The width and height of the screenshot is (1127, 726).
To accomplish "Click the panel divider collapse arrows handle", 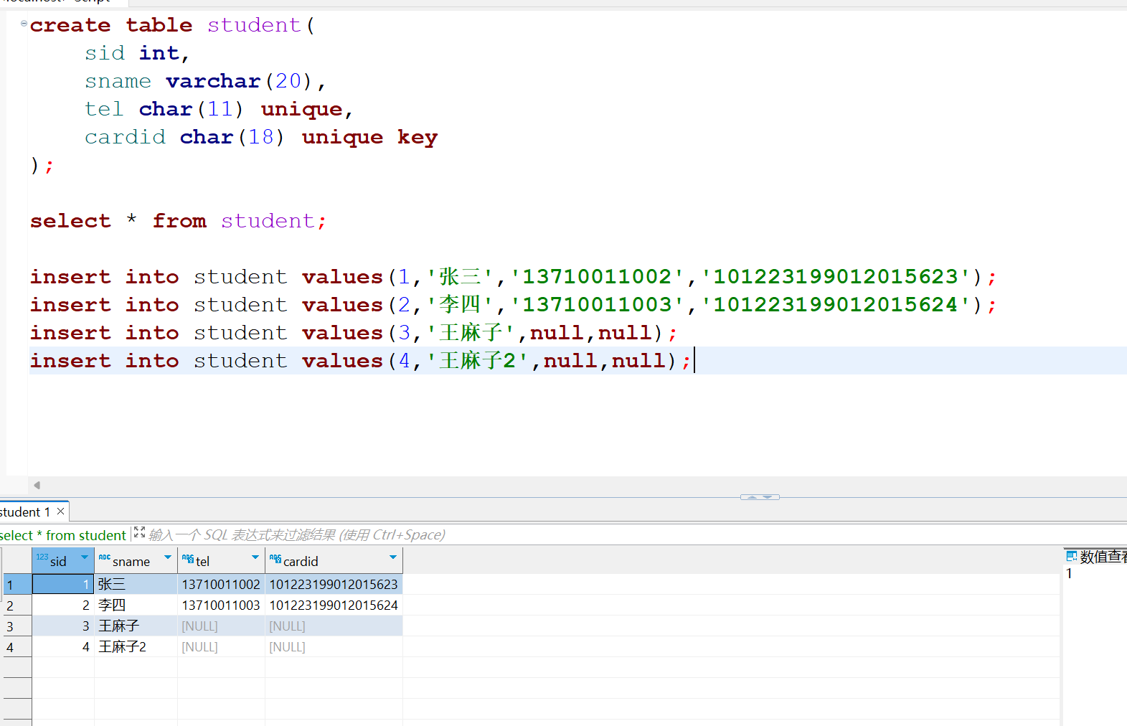I will (760, 496).
